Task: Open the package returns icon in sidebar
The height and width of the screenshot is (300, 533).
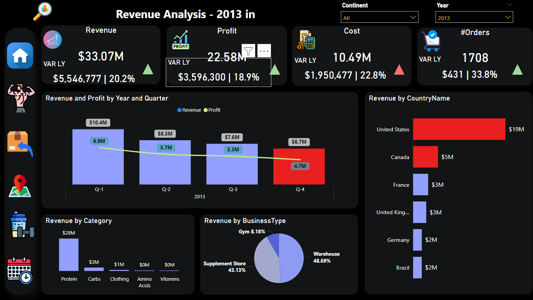Action: point(20,144)
